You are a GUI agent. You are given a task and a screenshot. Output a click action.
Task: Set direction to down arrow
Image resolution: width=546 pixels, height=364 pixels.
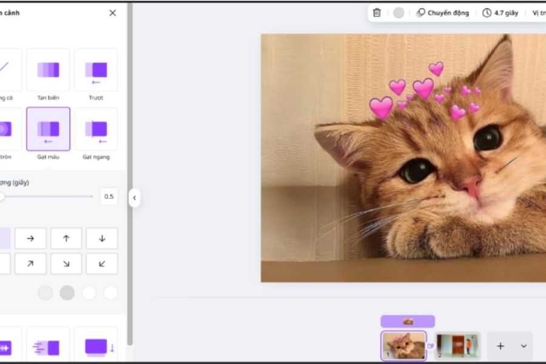[x=102, y=238]
